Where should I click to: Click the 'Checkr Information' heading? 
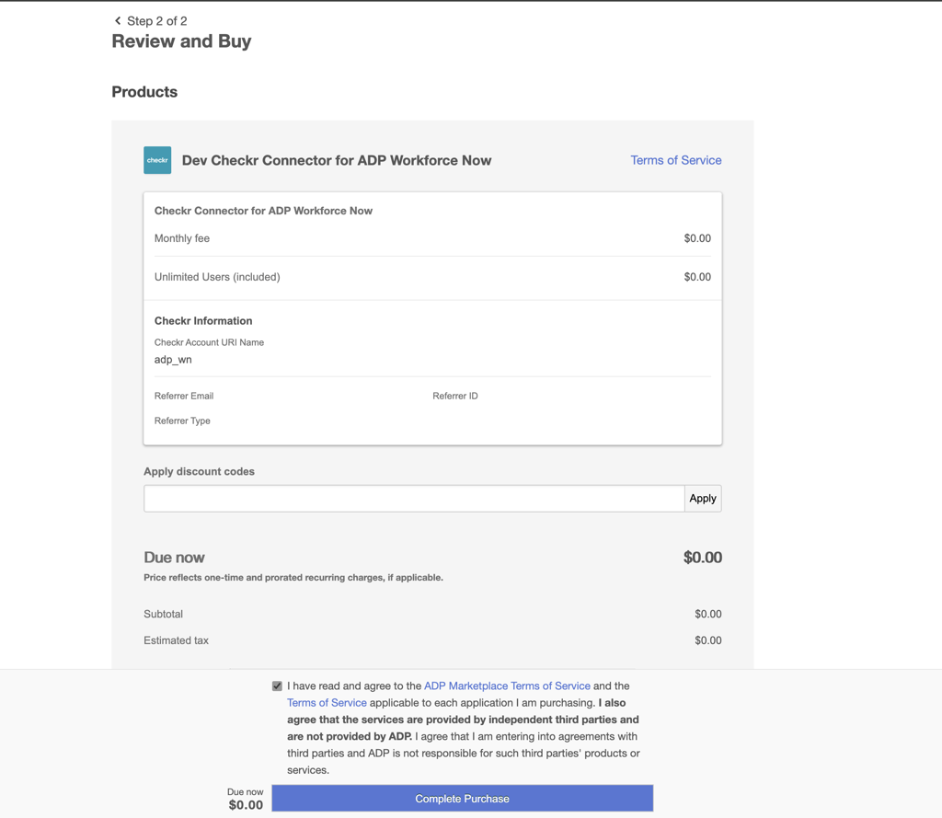tap(203, 321)
